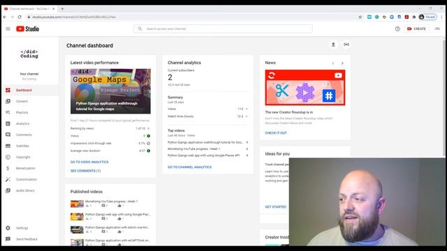Click the browser address bar URL
The image size is (447, 251).
click(74, 17)
